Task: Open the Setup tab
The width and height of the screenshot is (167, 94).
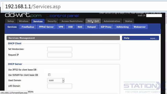Action: (10, 21)
